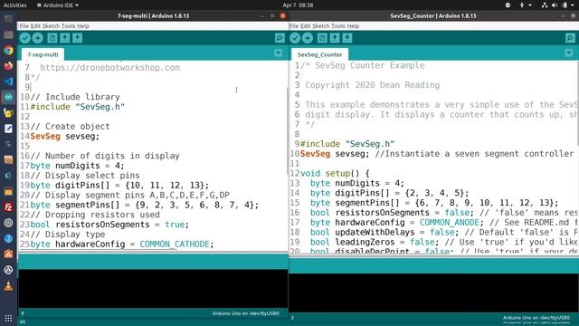
Task: Click 'COMMON_CATHODE' in 7-seg-multi editor
Action: click(175, 244)
